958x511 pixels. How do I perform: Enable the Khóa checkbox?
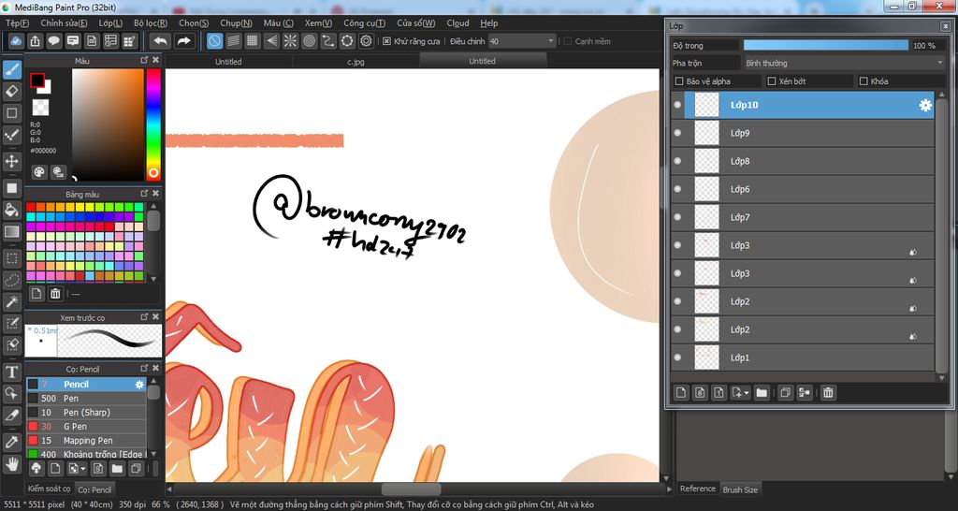864,81
